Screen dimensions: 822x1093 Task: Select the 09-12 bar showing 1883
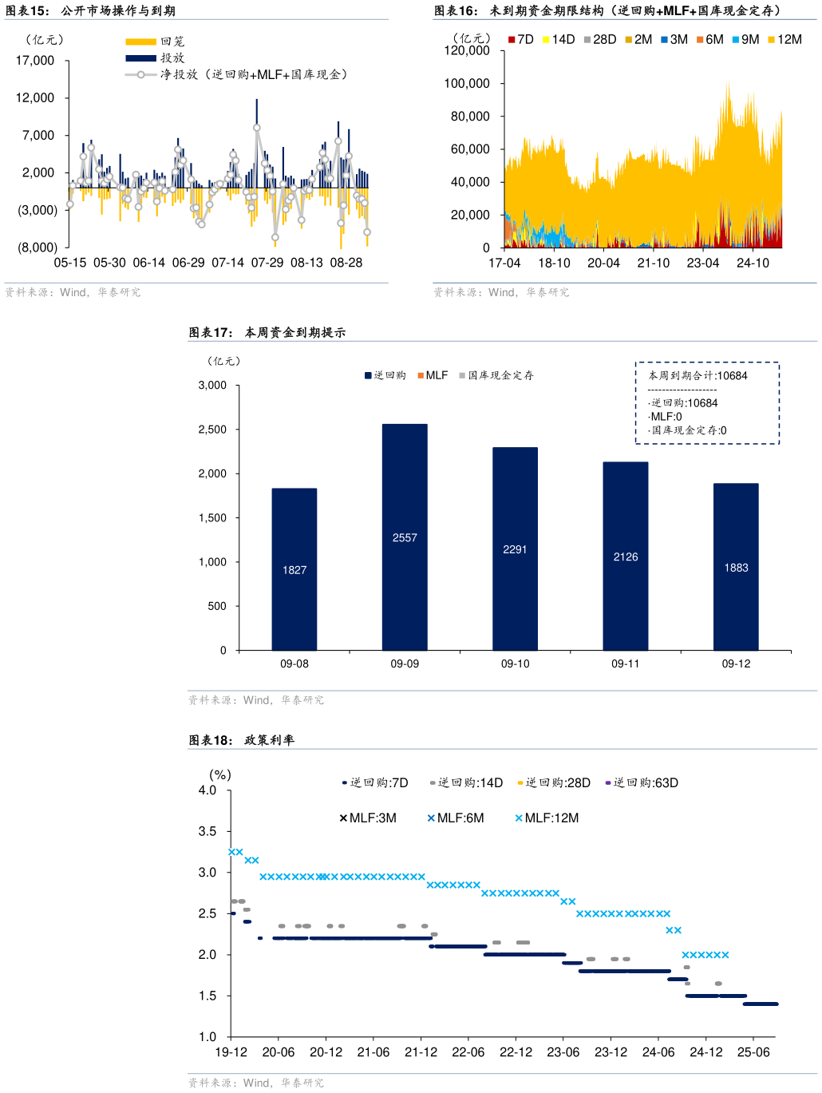[736, 566]
